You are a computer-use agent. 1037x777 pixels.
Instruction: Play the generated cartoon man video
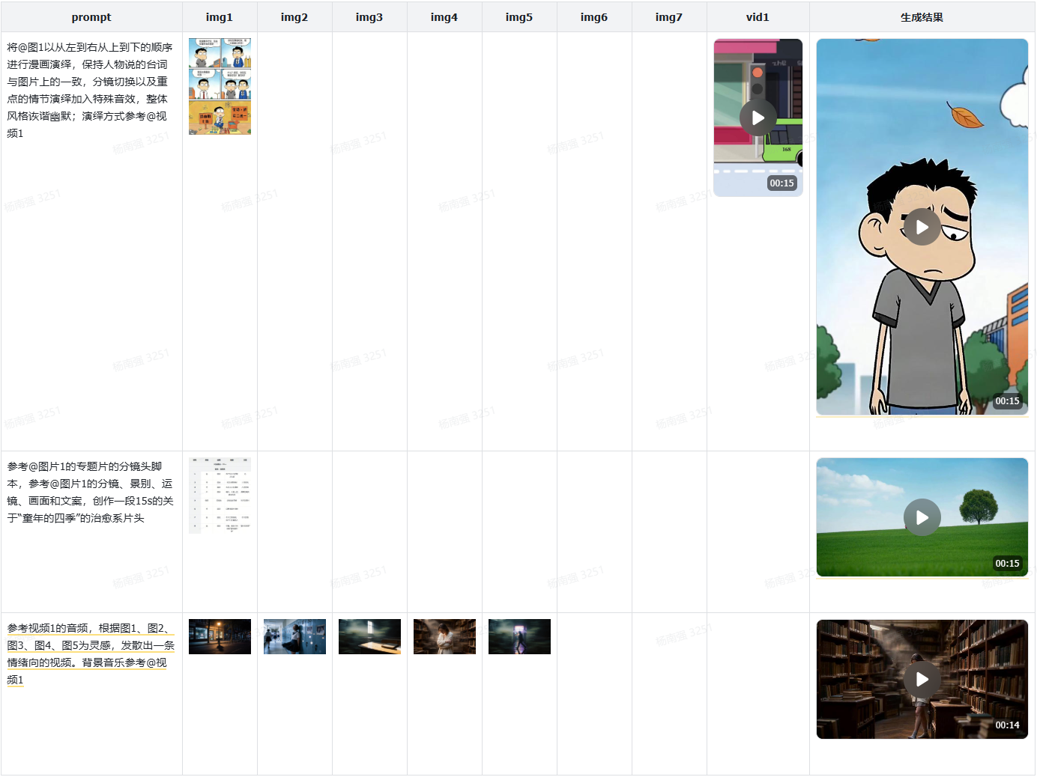[x=922, y=227]
